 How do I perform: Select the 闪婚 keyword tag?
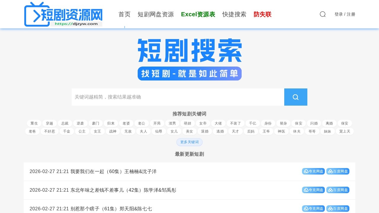tap(314, 123)
